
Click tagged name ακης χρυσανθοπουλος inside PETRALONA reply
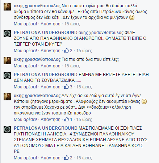pyautogui.click(x=101, y=33)
